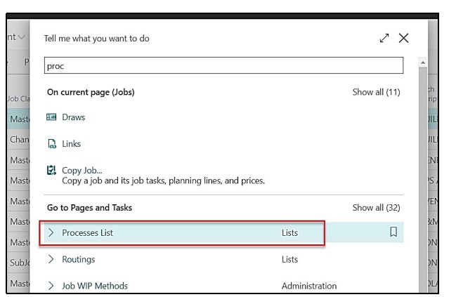Bookmark the Processes List page

(x=393, y=232)
